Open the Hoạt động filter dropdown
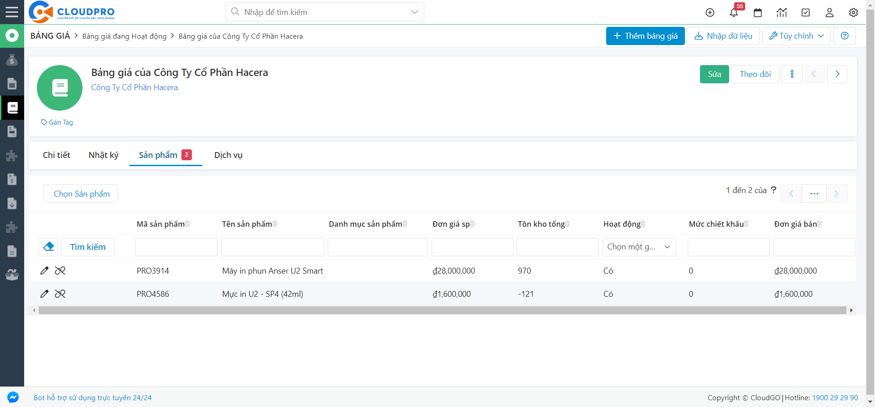Screen dimensions: 875x407 (639, 247)
